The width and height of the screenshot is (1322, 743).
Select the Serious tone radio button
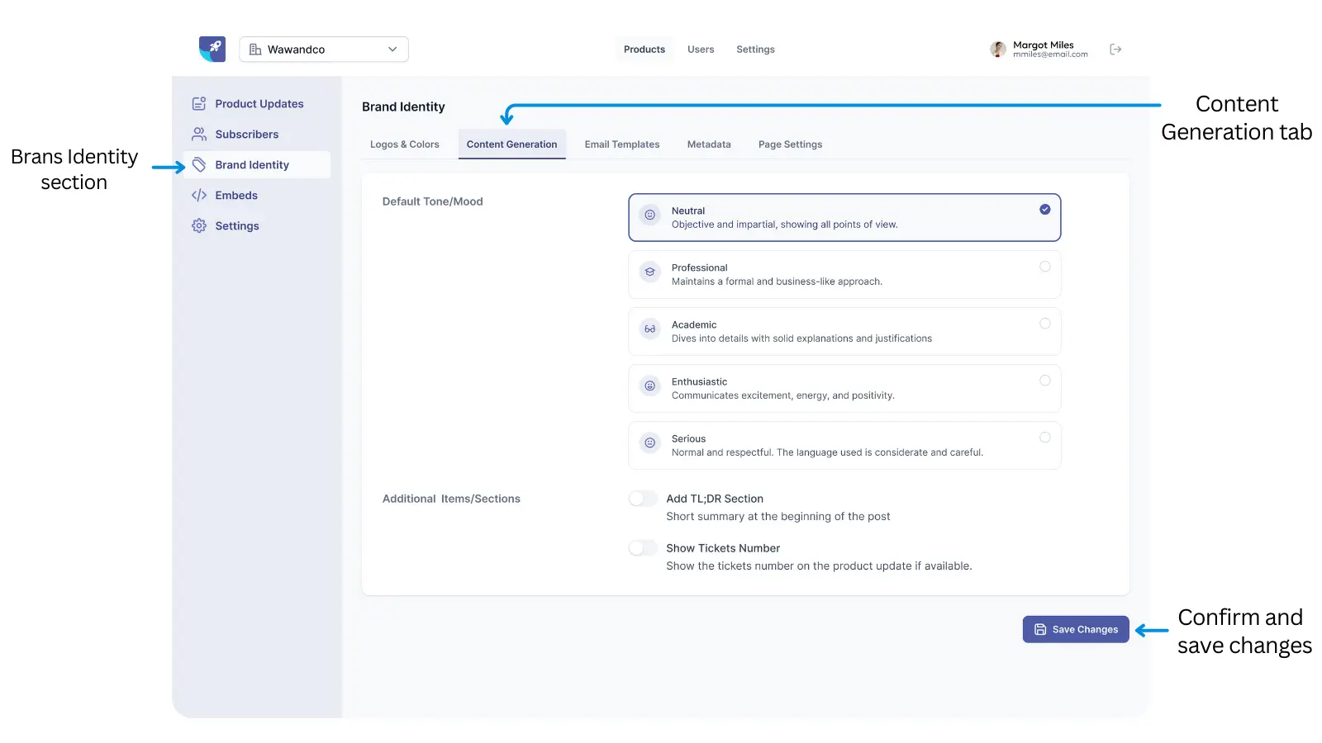pyautogui.click(x=1045, y=437)
